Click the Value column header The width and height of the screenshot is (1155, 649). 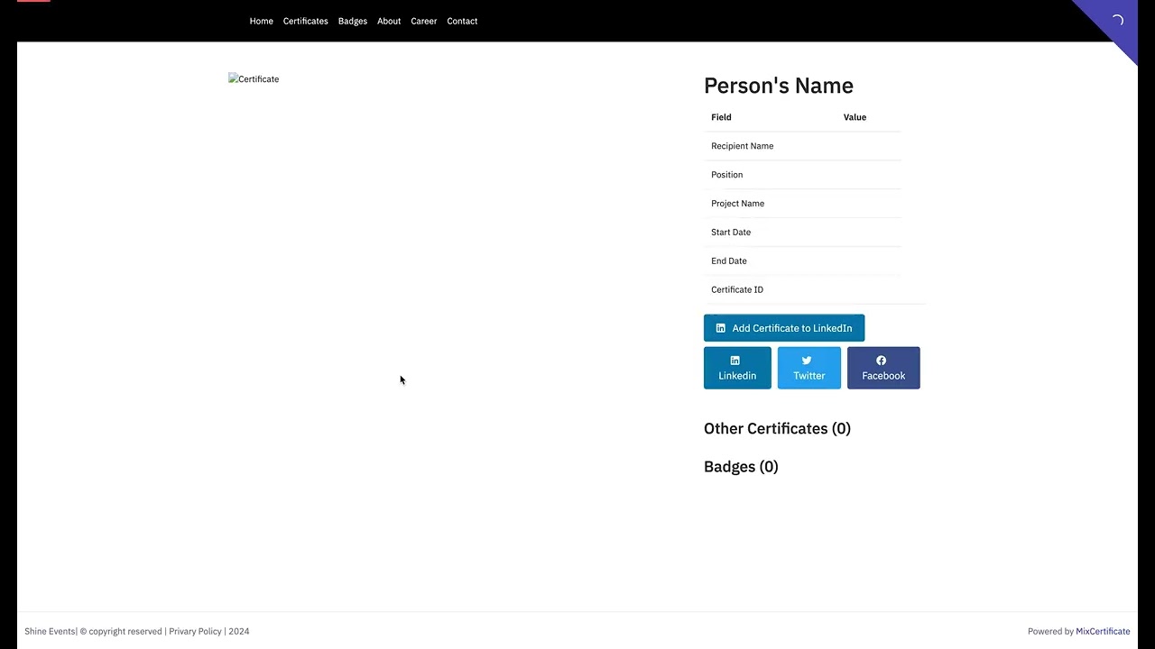click(x=855, y=117)
